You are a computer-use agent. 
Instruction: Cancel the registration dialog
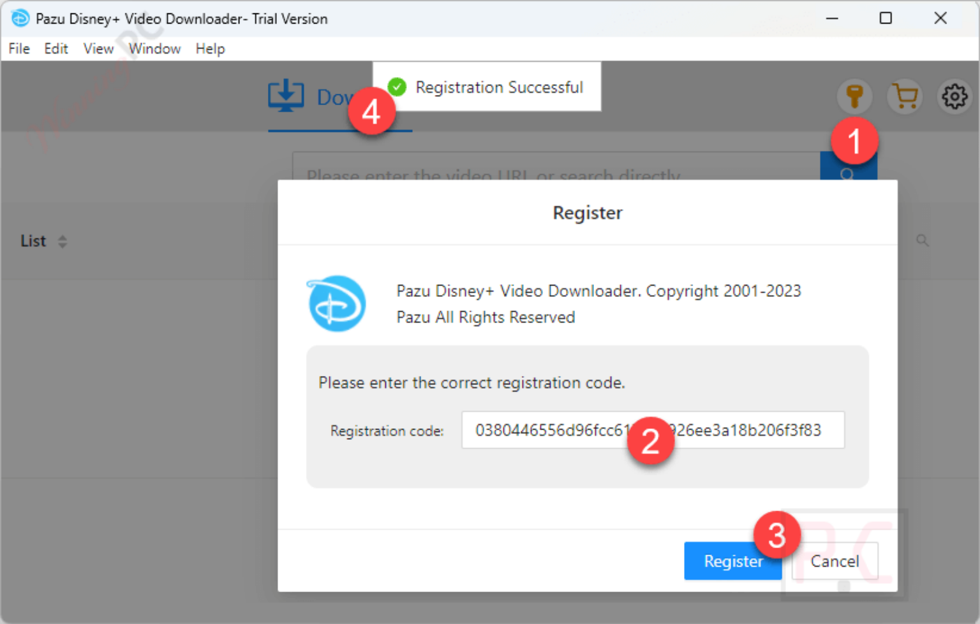tap(835, 561)
